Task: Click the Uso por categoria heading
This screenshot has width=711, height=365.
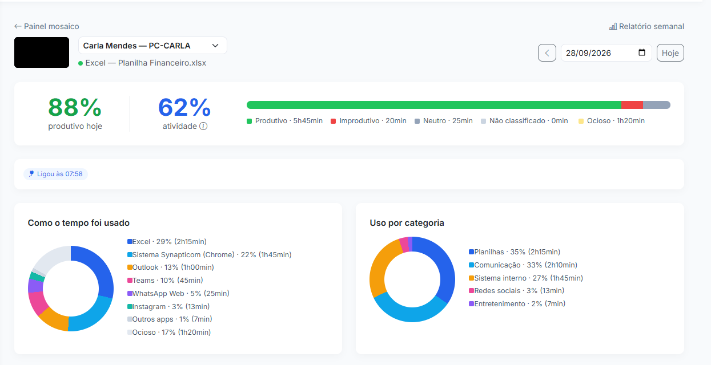Action: (x=407, y=223)
